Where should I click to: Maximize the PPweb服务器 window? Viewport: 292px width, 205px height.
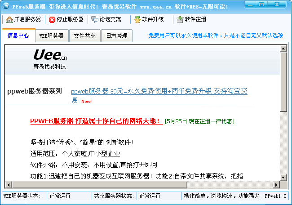[262, 4]
